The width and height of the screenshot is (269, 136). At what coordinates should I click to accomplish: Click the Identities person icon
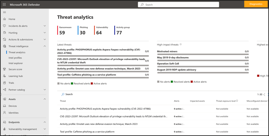(x=5, y=113)
